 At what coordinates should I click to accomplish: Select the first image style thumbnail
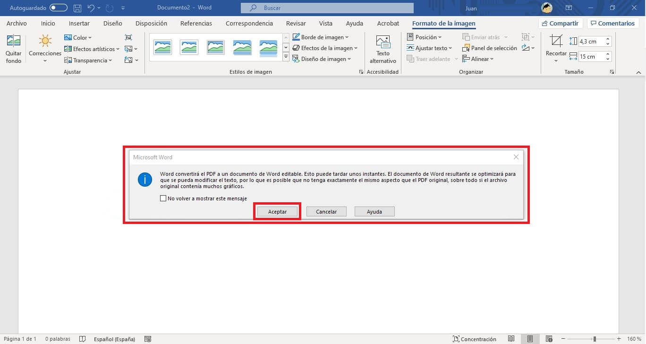pyautogui.click(x=163, y=47)
